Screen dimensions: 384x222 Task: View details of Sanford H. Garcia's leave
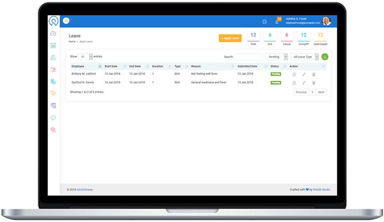pos(294,83)
